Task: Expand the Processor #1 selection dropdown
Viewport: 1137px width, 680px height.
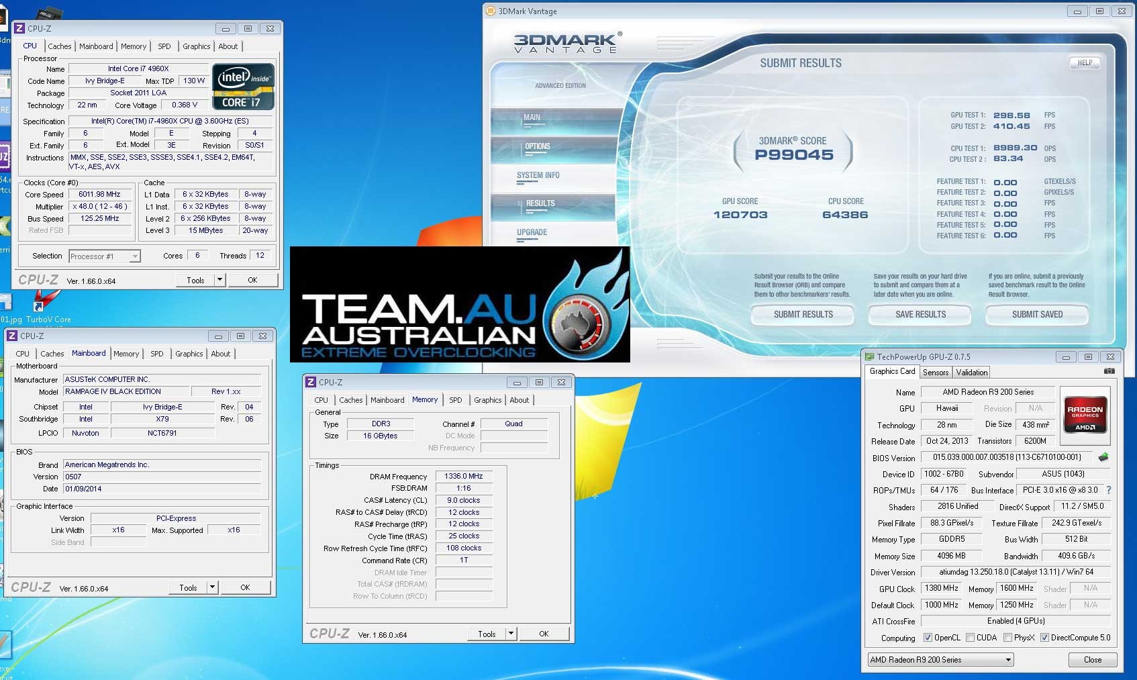Action: 135,256
